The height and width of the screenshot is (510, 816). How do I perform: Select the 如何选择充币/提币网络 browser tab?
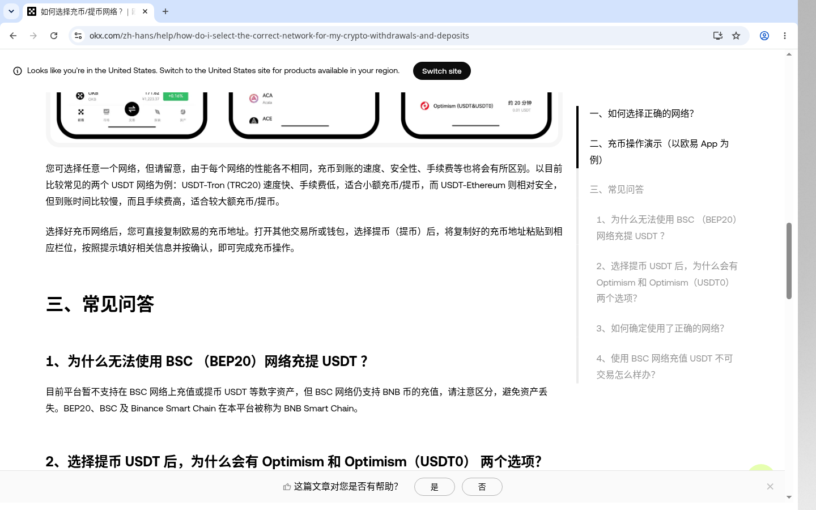(x=88, y=11)
